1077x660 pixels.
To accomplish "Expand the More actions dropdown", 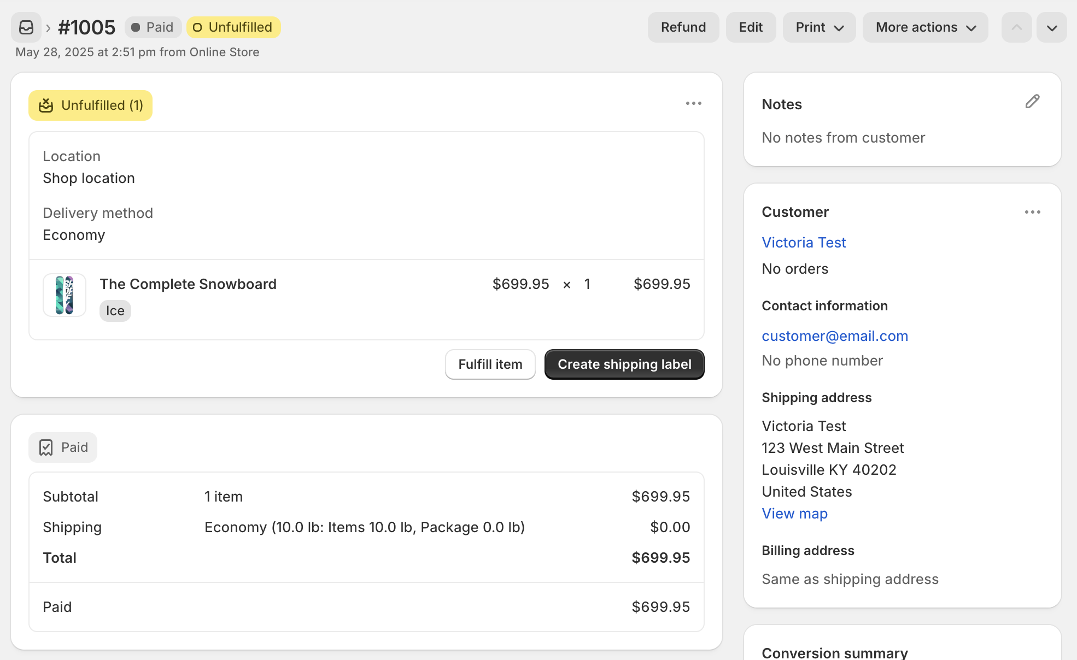I will click(x=925, y=27).
